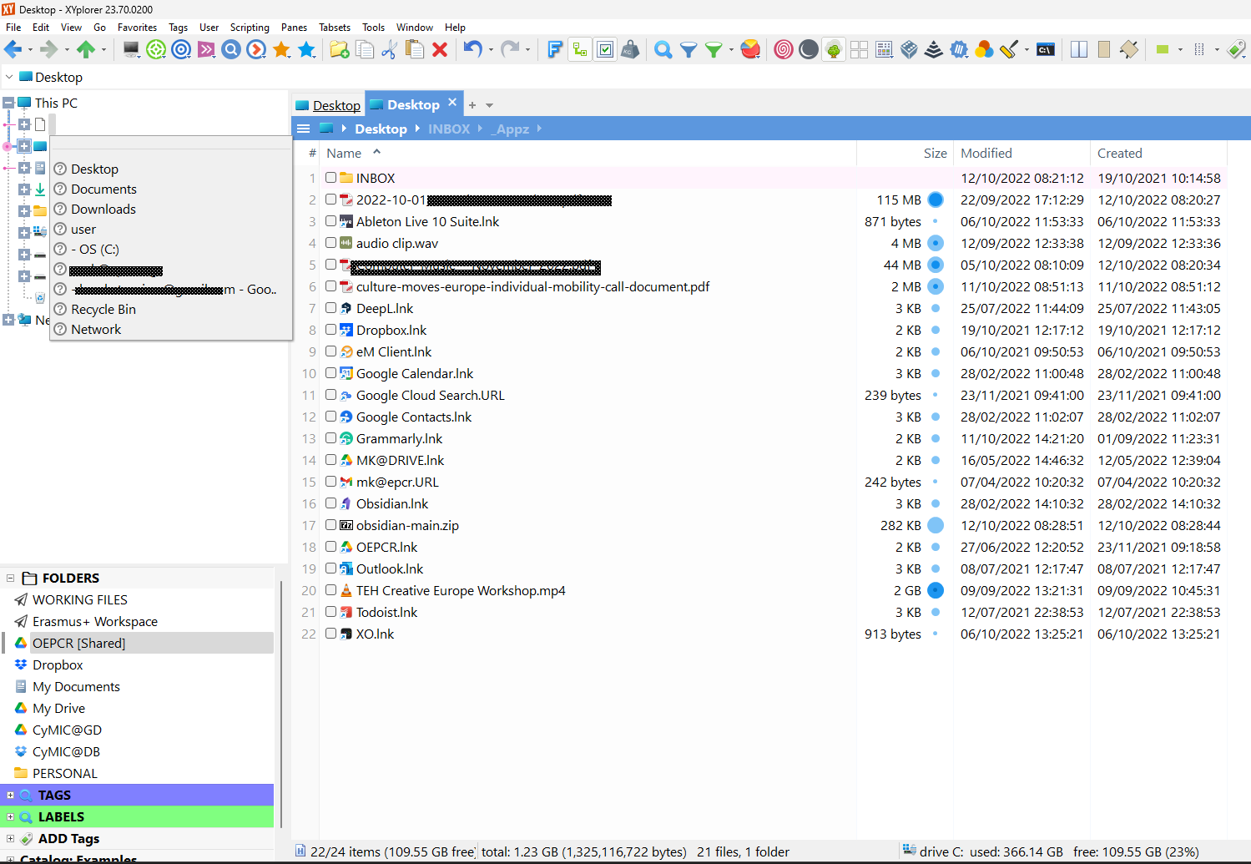Screen dimensions: 1251x864
Task: Click the scissors Cut icon
Action: [389, 50]
